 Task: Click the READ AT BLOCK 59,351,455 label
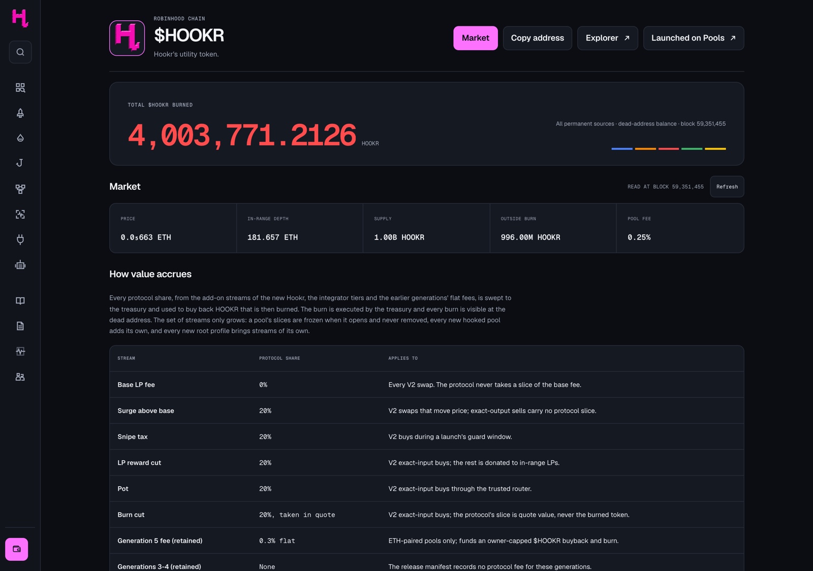(x=666, y=187)
